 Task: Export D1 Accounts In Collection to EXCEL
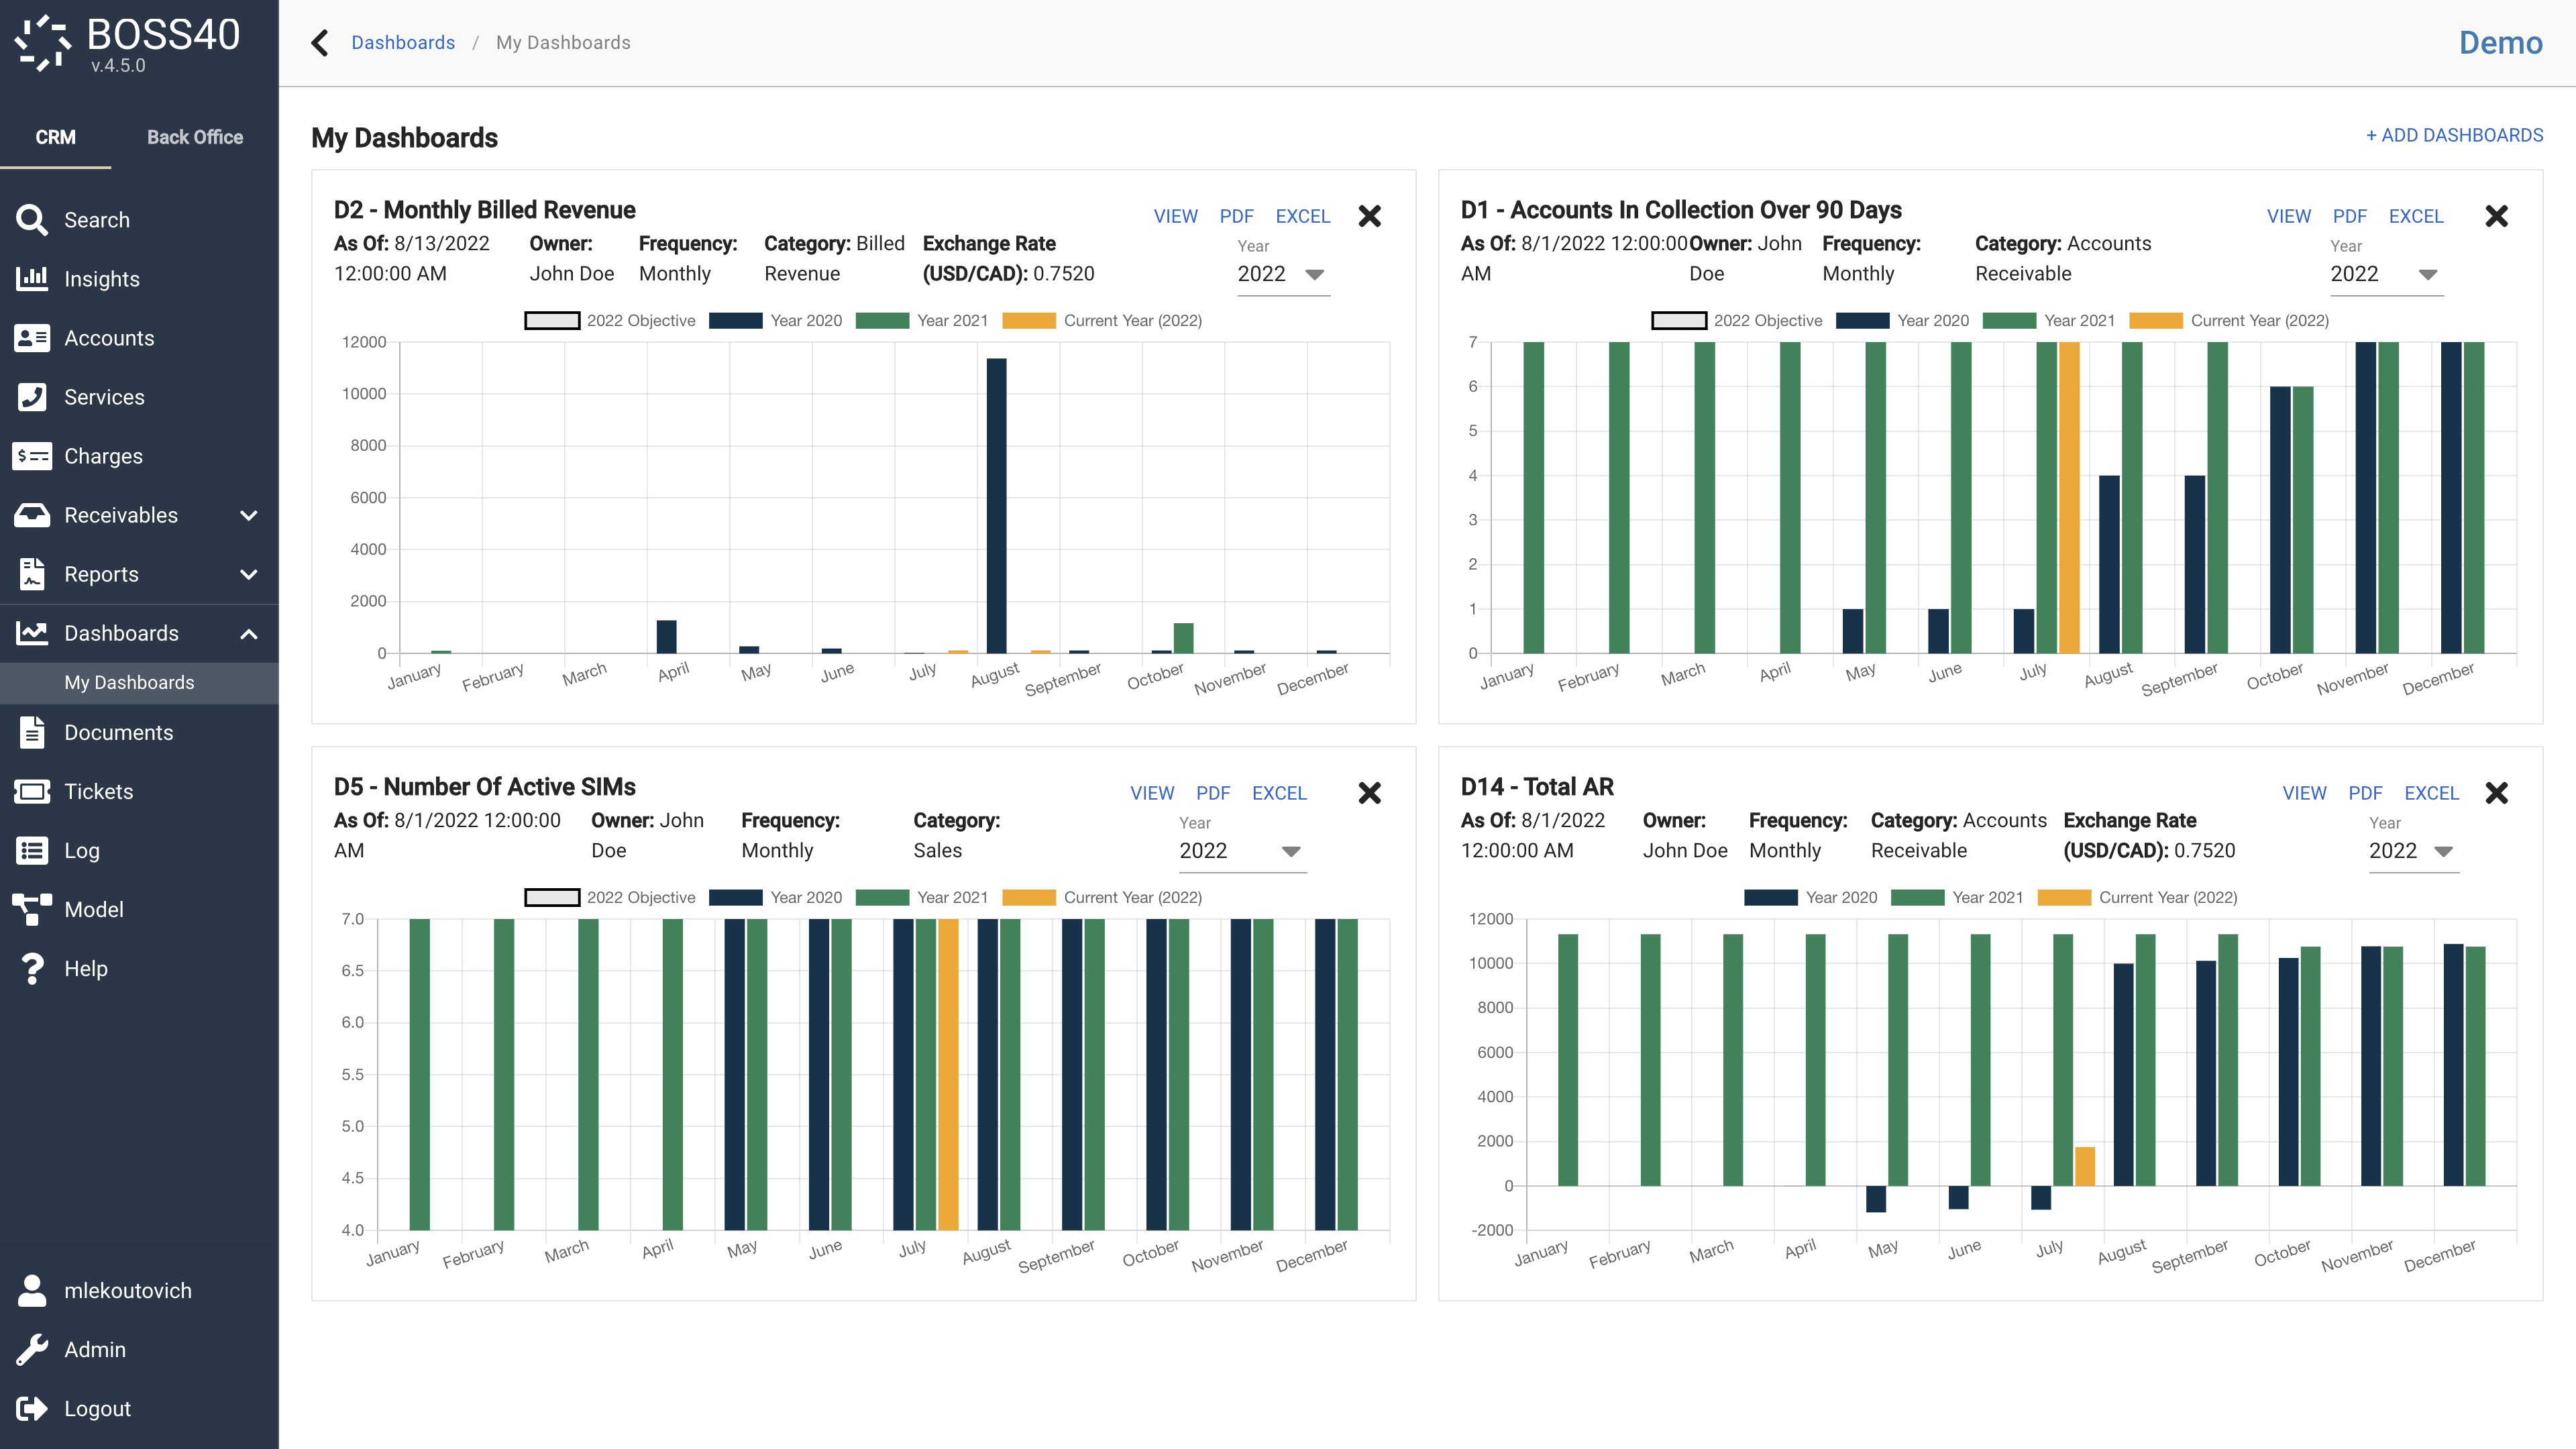pyautogui.click(x=2415, y=216)
